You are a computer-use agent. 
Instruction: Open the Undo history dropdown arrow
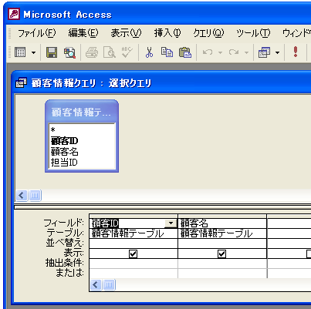pyautogui.click(x=220, y=52)
